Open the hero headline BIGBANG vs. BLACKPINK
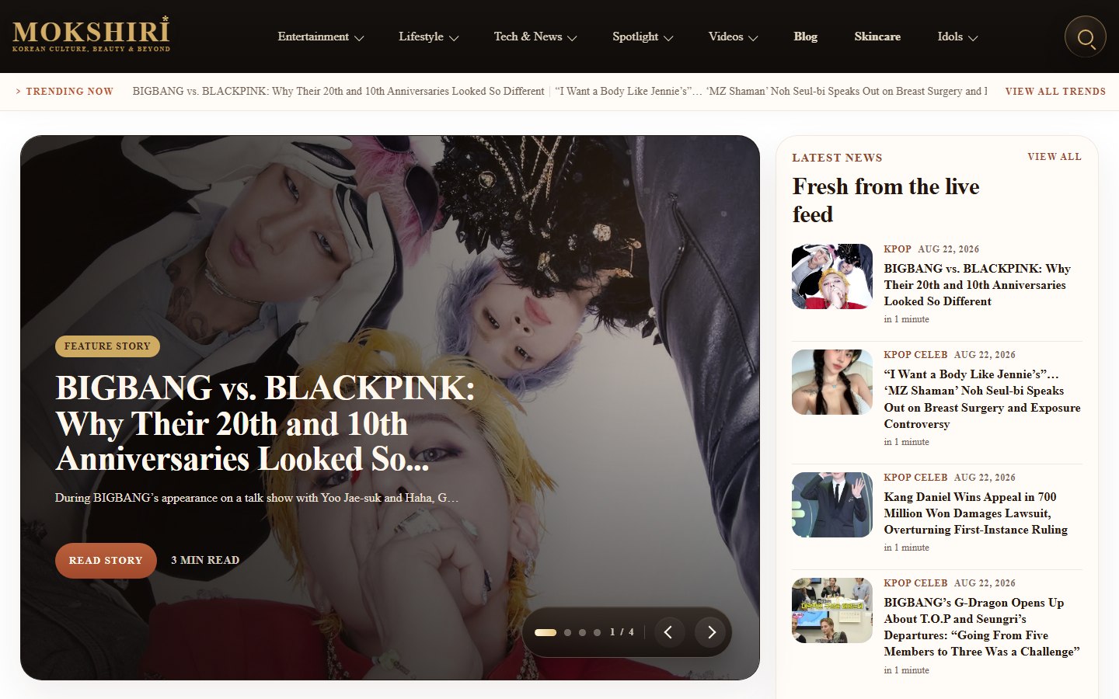Image resolution: width=1119 pixels, height=699 pixels. click(x=265, y=423)
